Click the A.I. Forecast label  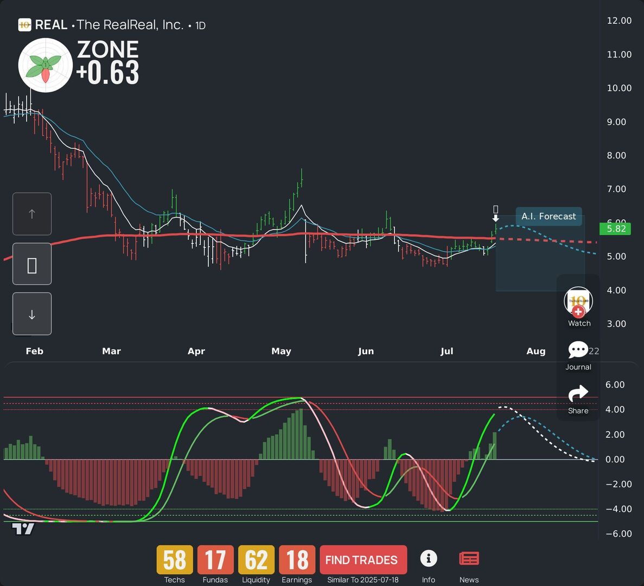pos(549,216)
